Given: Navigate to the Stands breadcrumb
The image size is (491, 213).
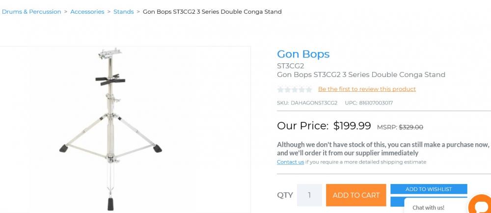Looking at the screenshot, I should click(x=123, y=12).
